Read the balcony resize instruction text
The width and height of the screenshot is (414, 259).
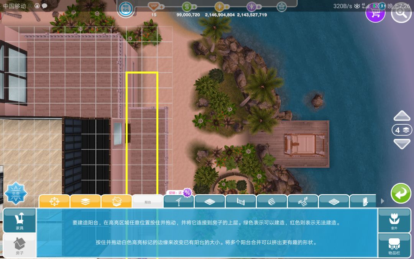(207, 243)
